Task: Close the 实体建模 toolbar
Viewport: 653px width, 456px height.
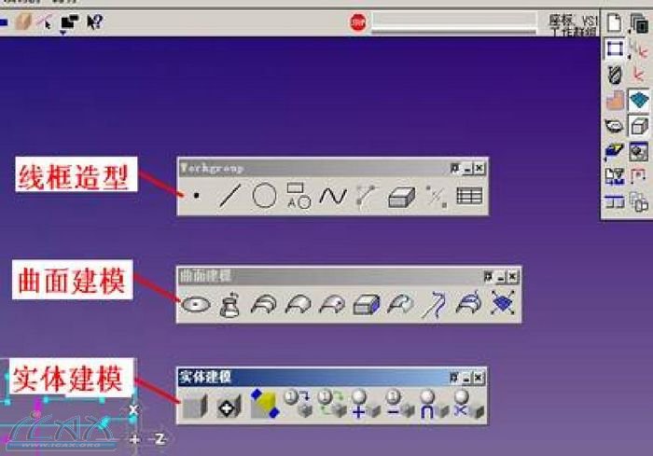Action: point(478,378)
